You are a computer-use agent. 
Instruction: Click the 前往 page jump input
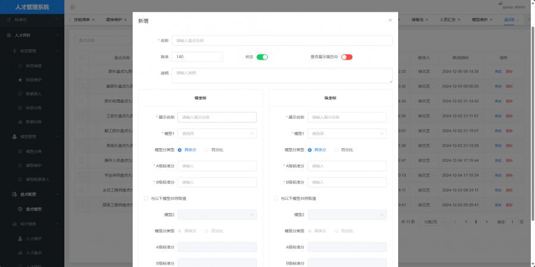(512, 222)
